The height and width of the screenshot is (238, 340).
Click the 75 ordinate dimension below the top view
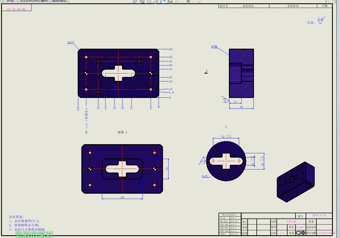(x=98, y=108)
